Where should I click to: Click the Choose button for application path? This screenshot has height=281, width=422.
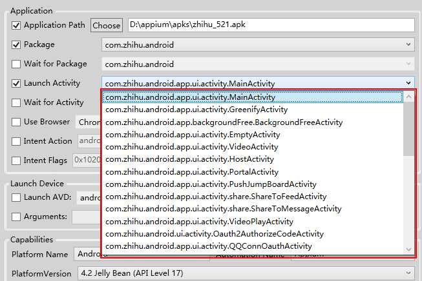tap(107, 26)
